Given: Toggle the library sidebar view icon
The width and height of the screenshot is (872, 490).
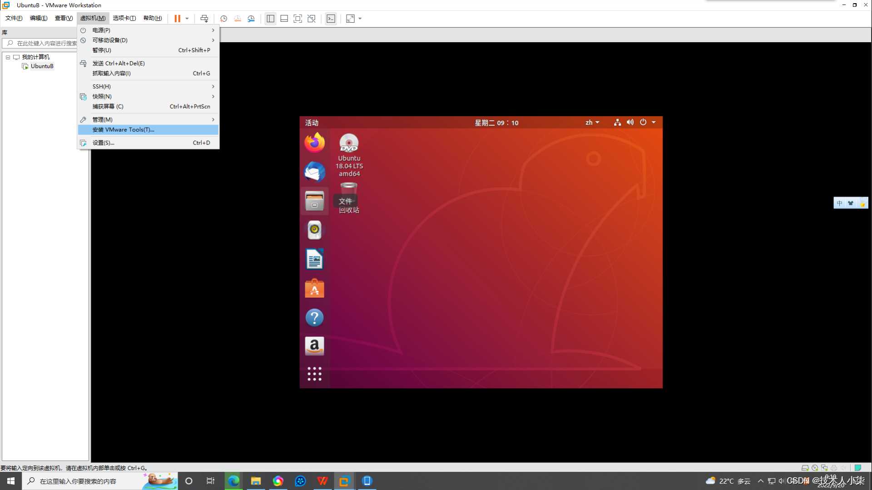Looking at the screenshot, I should pyautogui.click(x=270, y=19).
